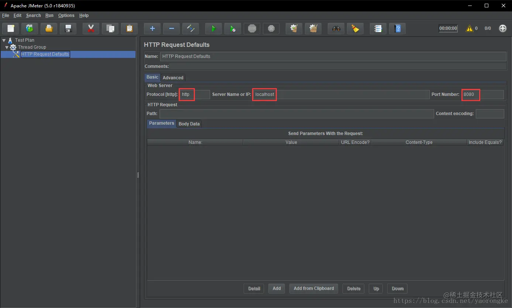Click the Protocol input field

tap(195, 94)
